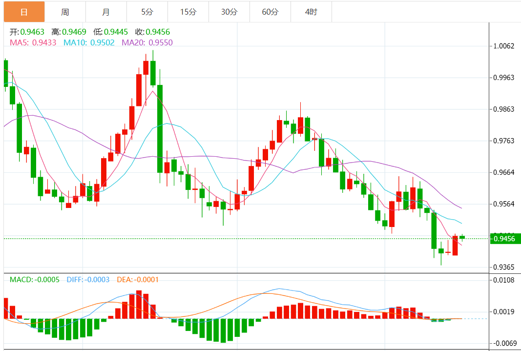
Task: Click the 0.9863 price axis label
Action: [x=505, y=109]
